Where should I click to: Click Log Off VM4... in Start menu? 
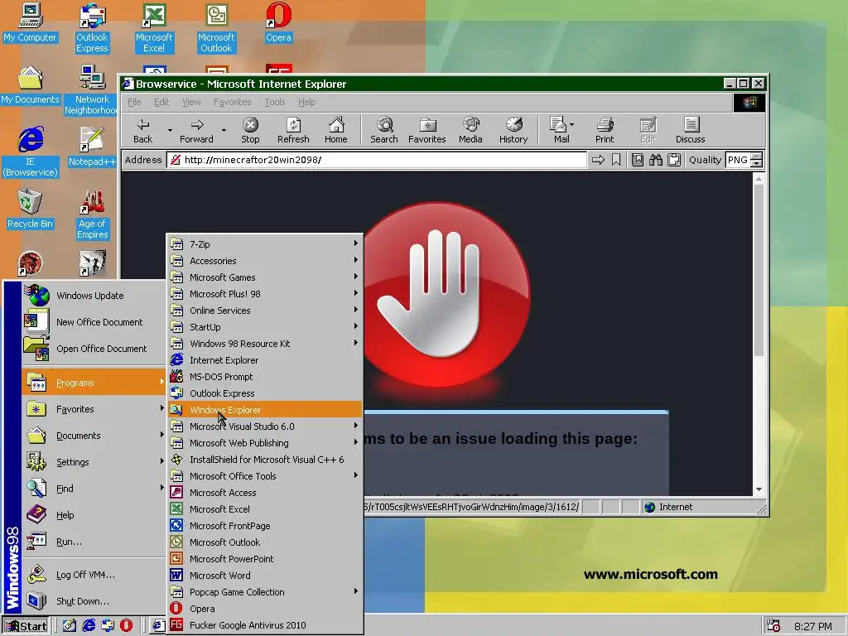click(x=94, y=575)
